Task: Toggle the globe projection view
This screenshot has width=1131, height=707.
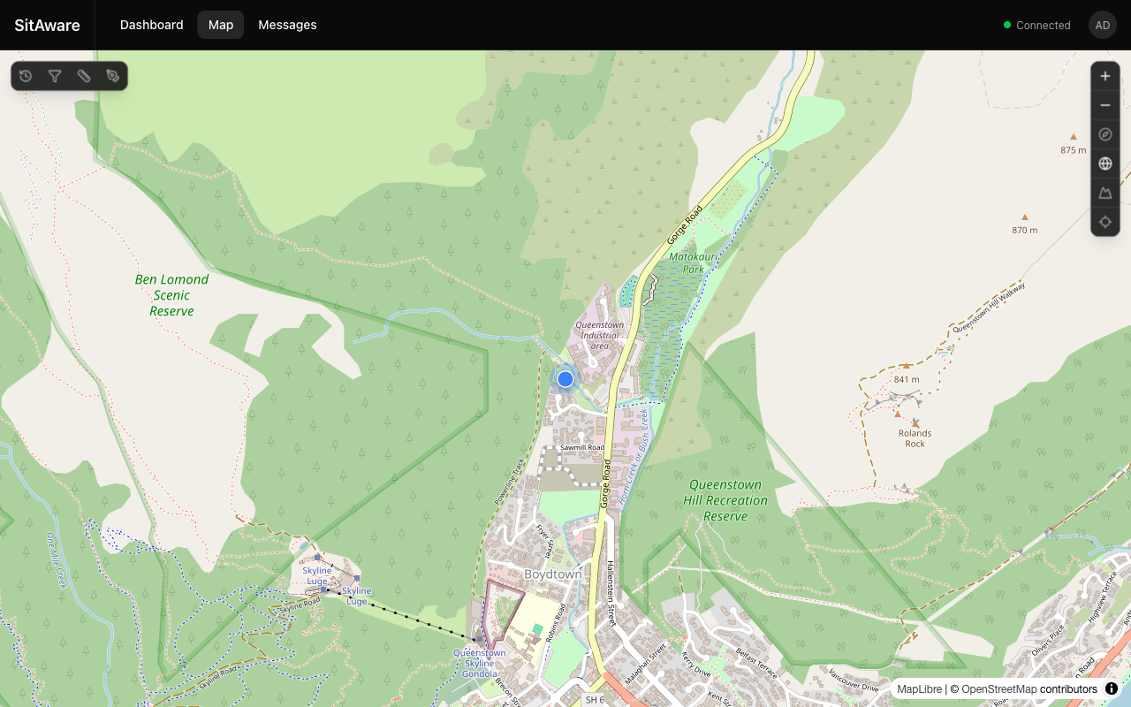Action: [1104, 163]
